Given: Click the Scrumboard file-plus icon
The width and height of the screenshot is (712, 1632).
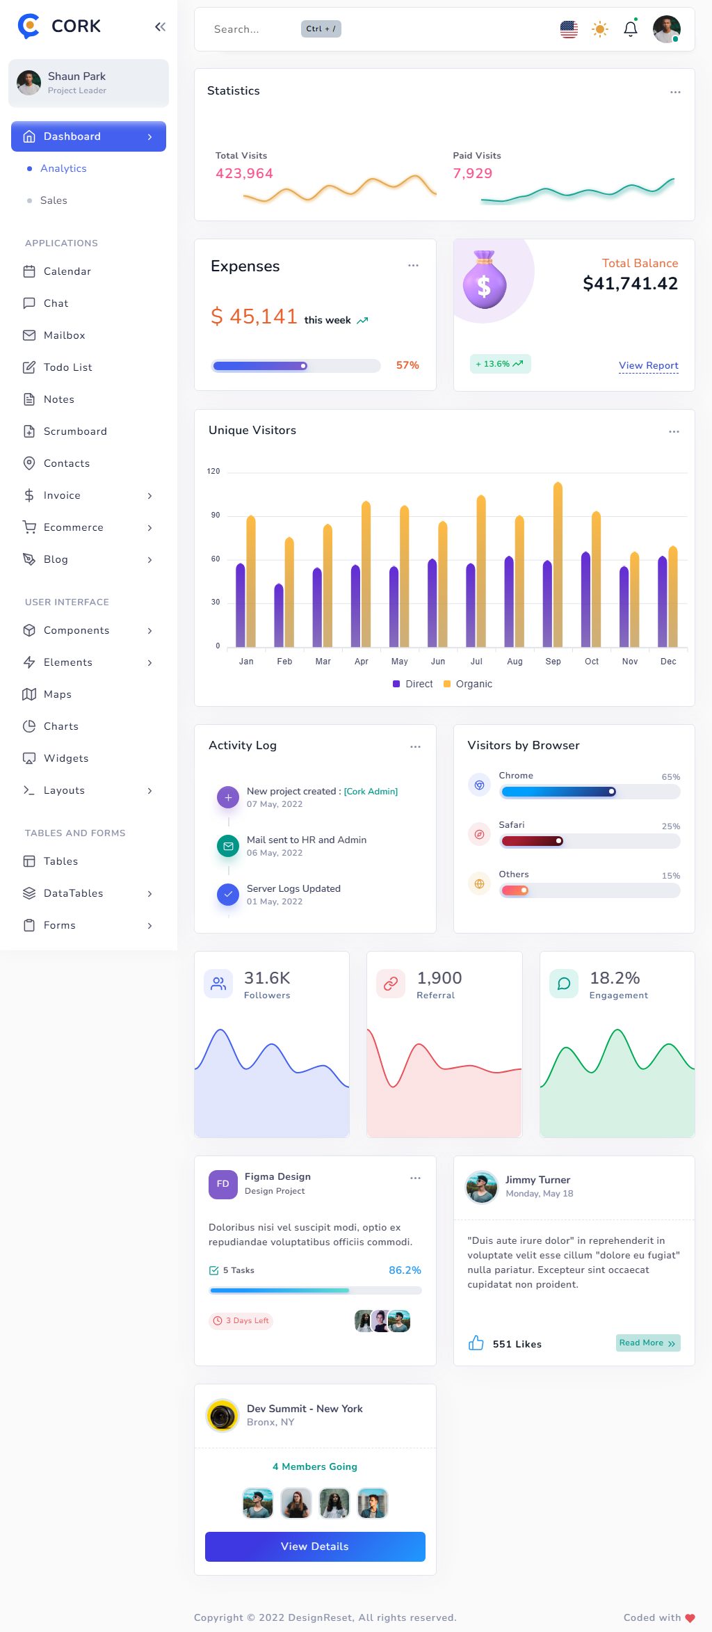Looking at the screenshot, I should tap(29, 431).
